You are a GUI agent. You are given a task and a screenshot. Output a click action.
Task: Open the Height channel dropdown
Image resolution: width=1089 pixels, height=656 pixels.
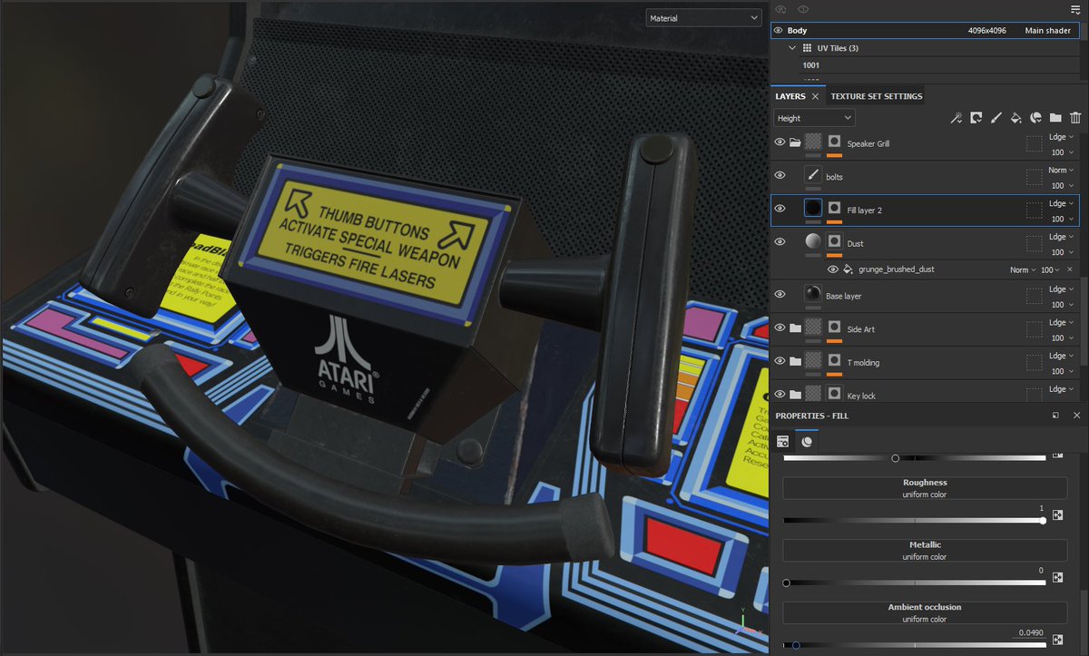click(815, 118)
